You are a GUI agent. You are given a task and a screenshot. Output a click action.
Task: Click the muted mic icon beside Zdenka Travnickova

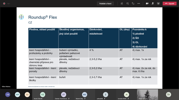[69, 99]
